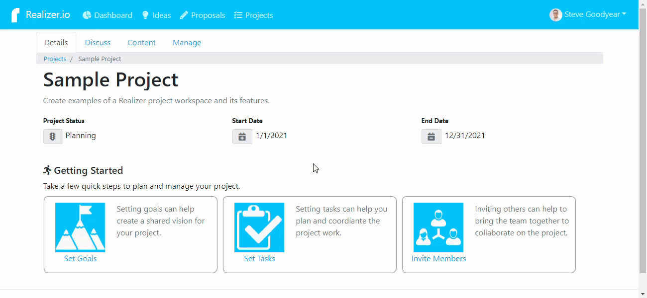Click the Realizer.io logo icon
The width and height of the screenshot is (647, 298).
tap(16, 15)
